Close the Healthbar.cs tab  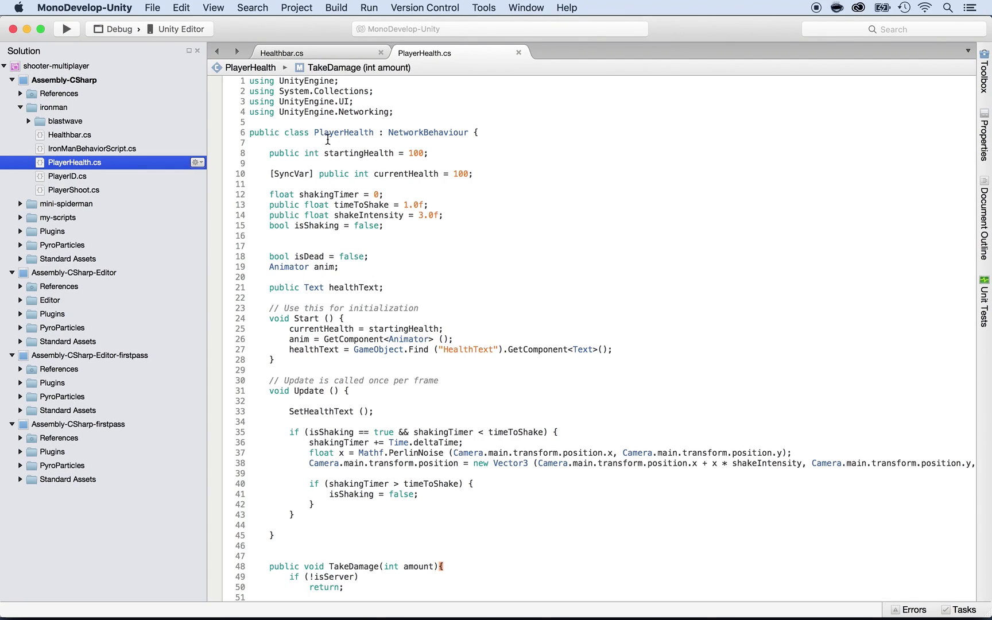click(381, 52)
